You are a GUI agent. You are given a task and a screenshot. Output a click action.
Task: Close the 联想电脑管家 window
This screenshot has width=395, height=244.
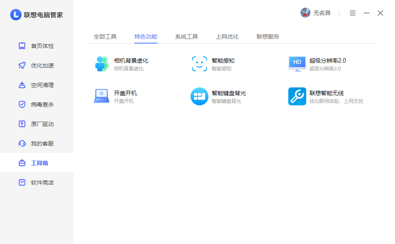pos(380,13)
